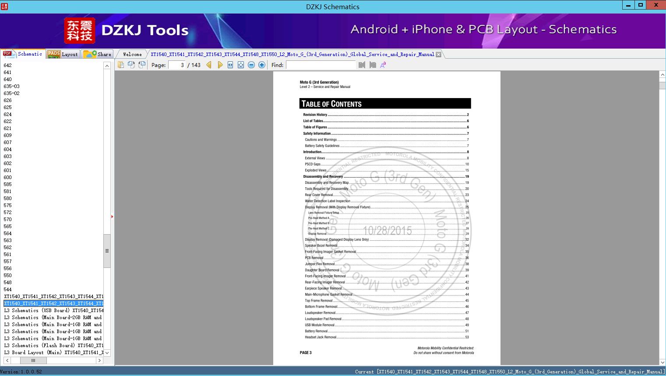Click the file list vertical scrollbar thumb

(x=107, y=251)
